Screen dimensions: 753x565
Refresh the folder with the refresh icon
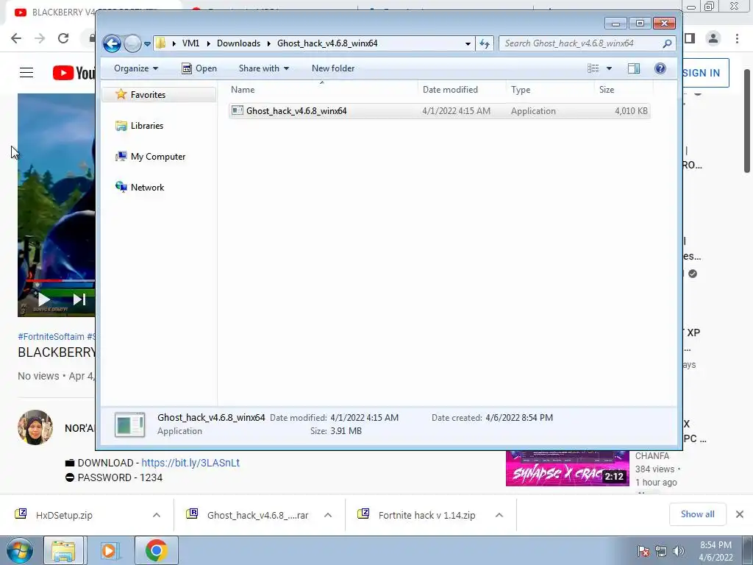point(485,43)
